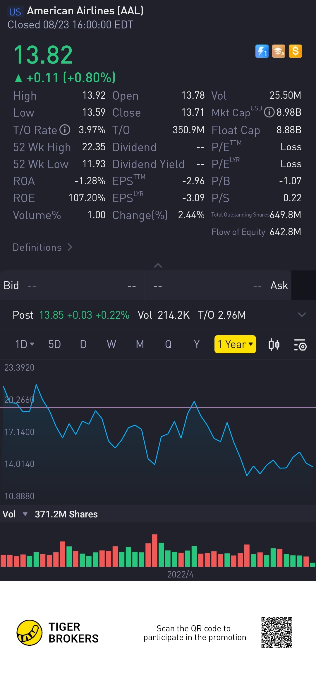The image size is (316, 685).
Task: Select the Y yearly chart tab
Action: click(197, 344)
